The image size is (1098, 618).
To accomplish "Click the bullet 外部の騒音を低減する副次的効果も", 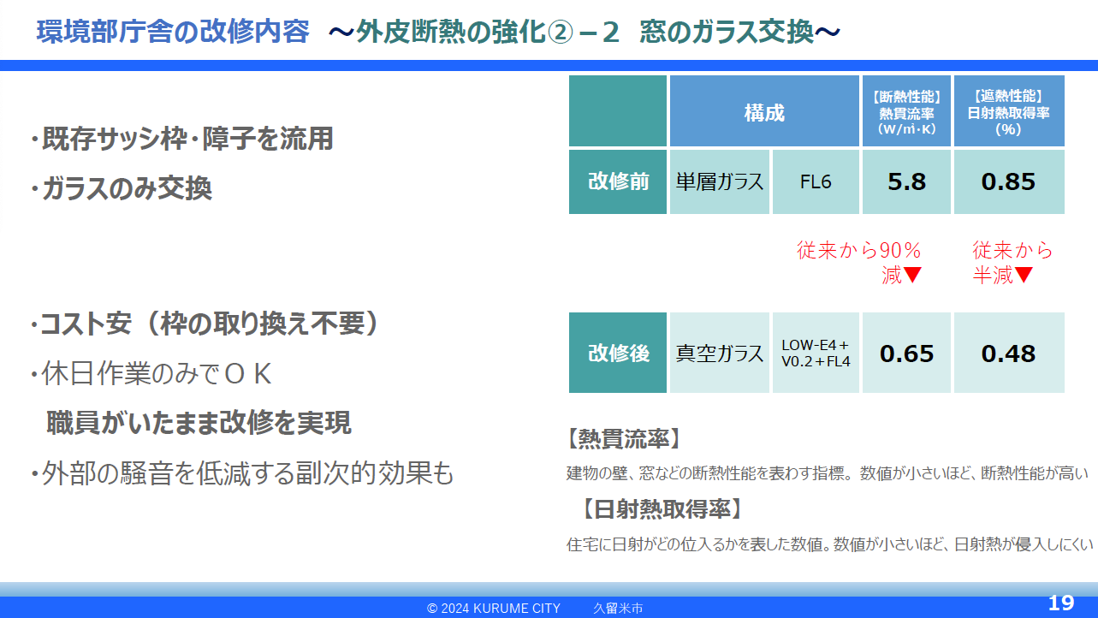I will pyautogui.click(x=241, y=472).
